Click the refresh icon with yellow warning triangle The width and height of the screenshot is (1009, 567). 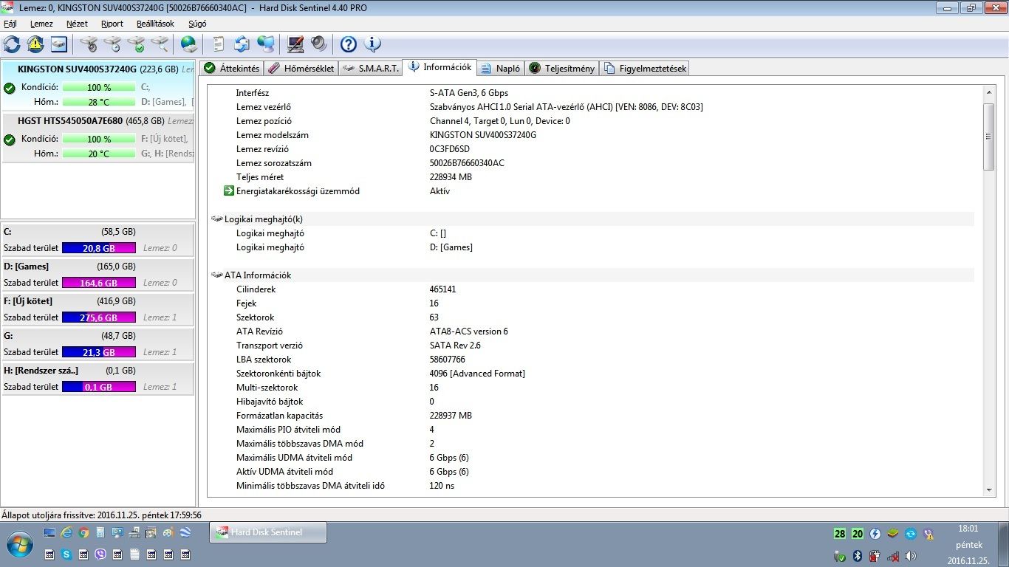point(35,44)
